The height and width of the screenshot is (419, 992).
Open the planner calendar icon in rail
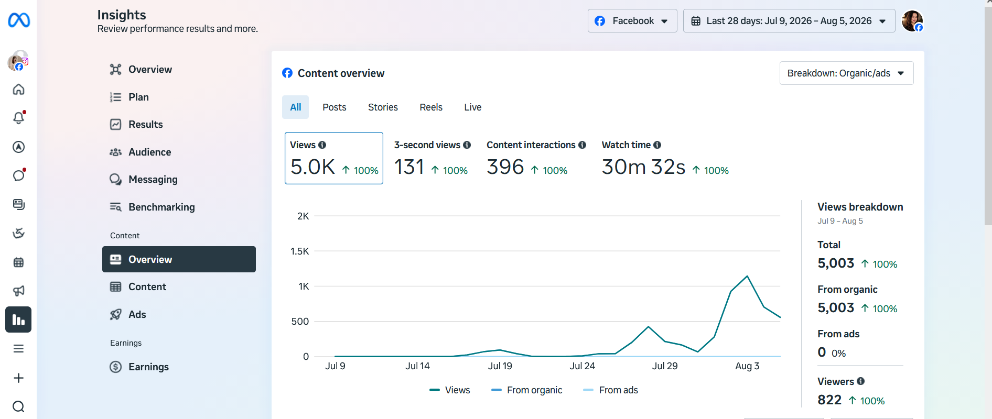tap(18, 262)
